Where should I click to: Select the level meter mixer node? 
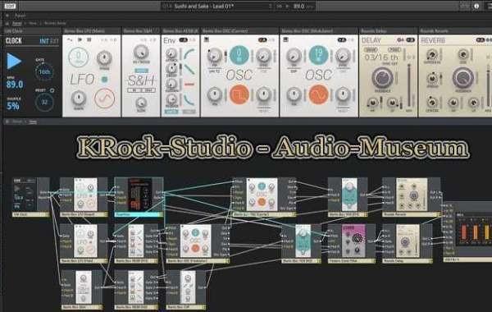(x=467, y=232)
